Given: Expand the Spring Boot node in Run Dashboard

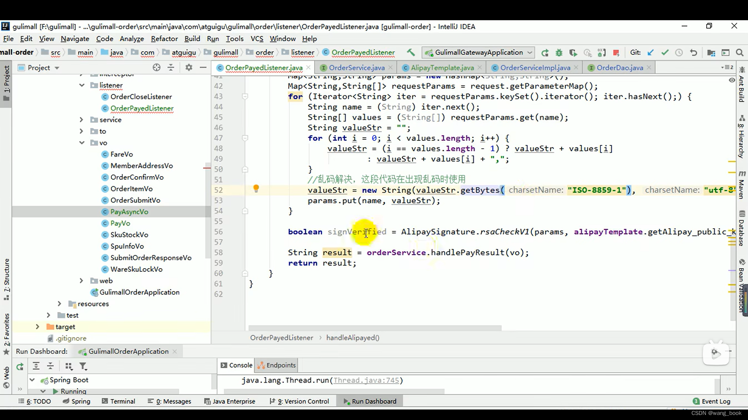Looking at the screenshot, I should pyautogui.click(x=32, y=380).
